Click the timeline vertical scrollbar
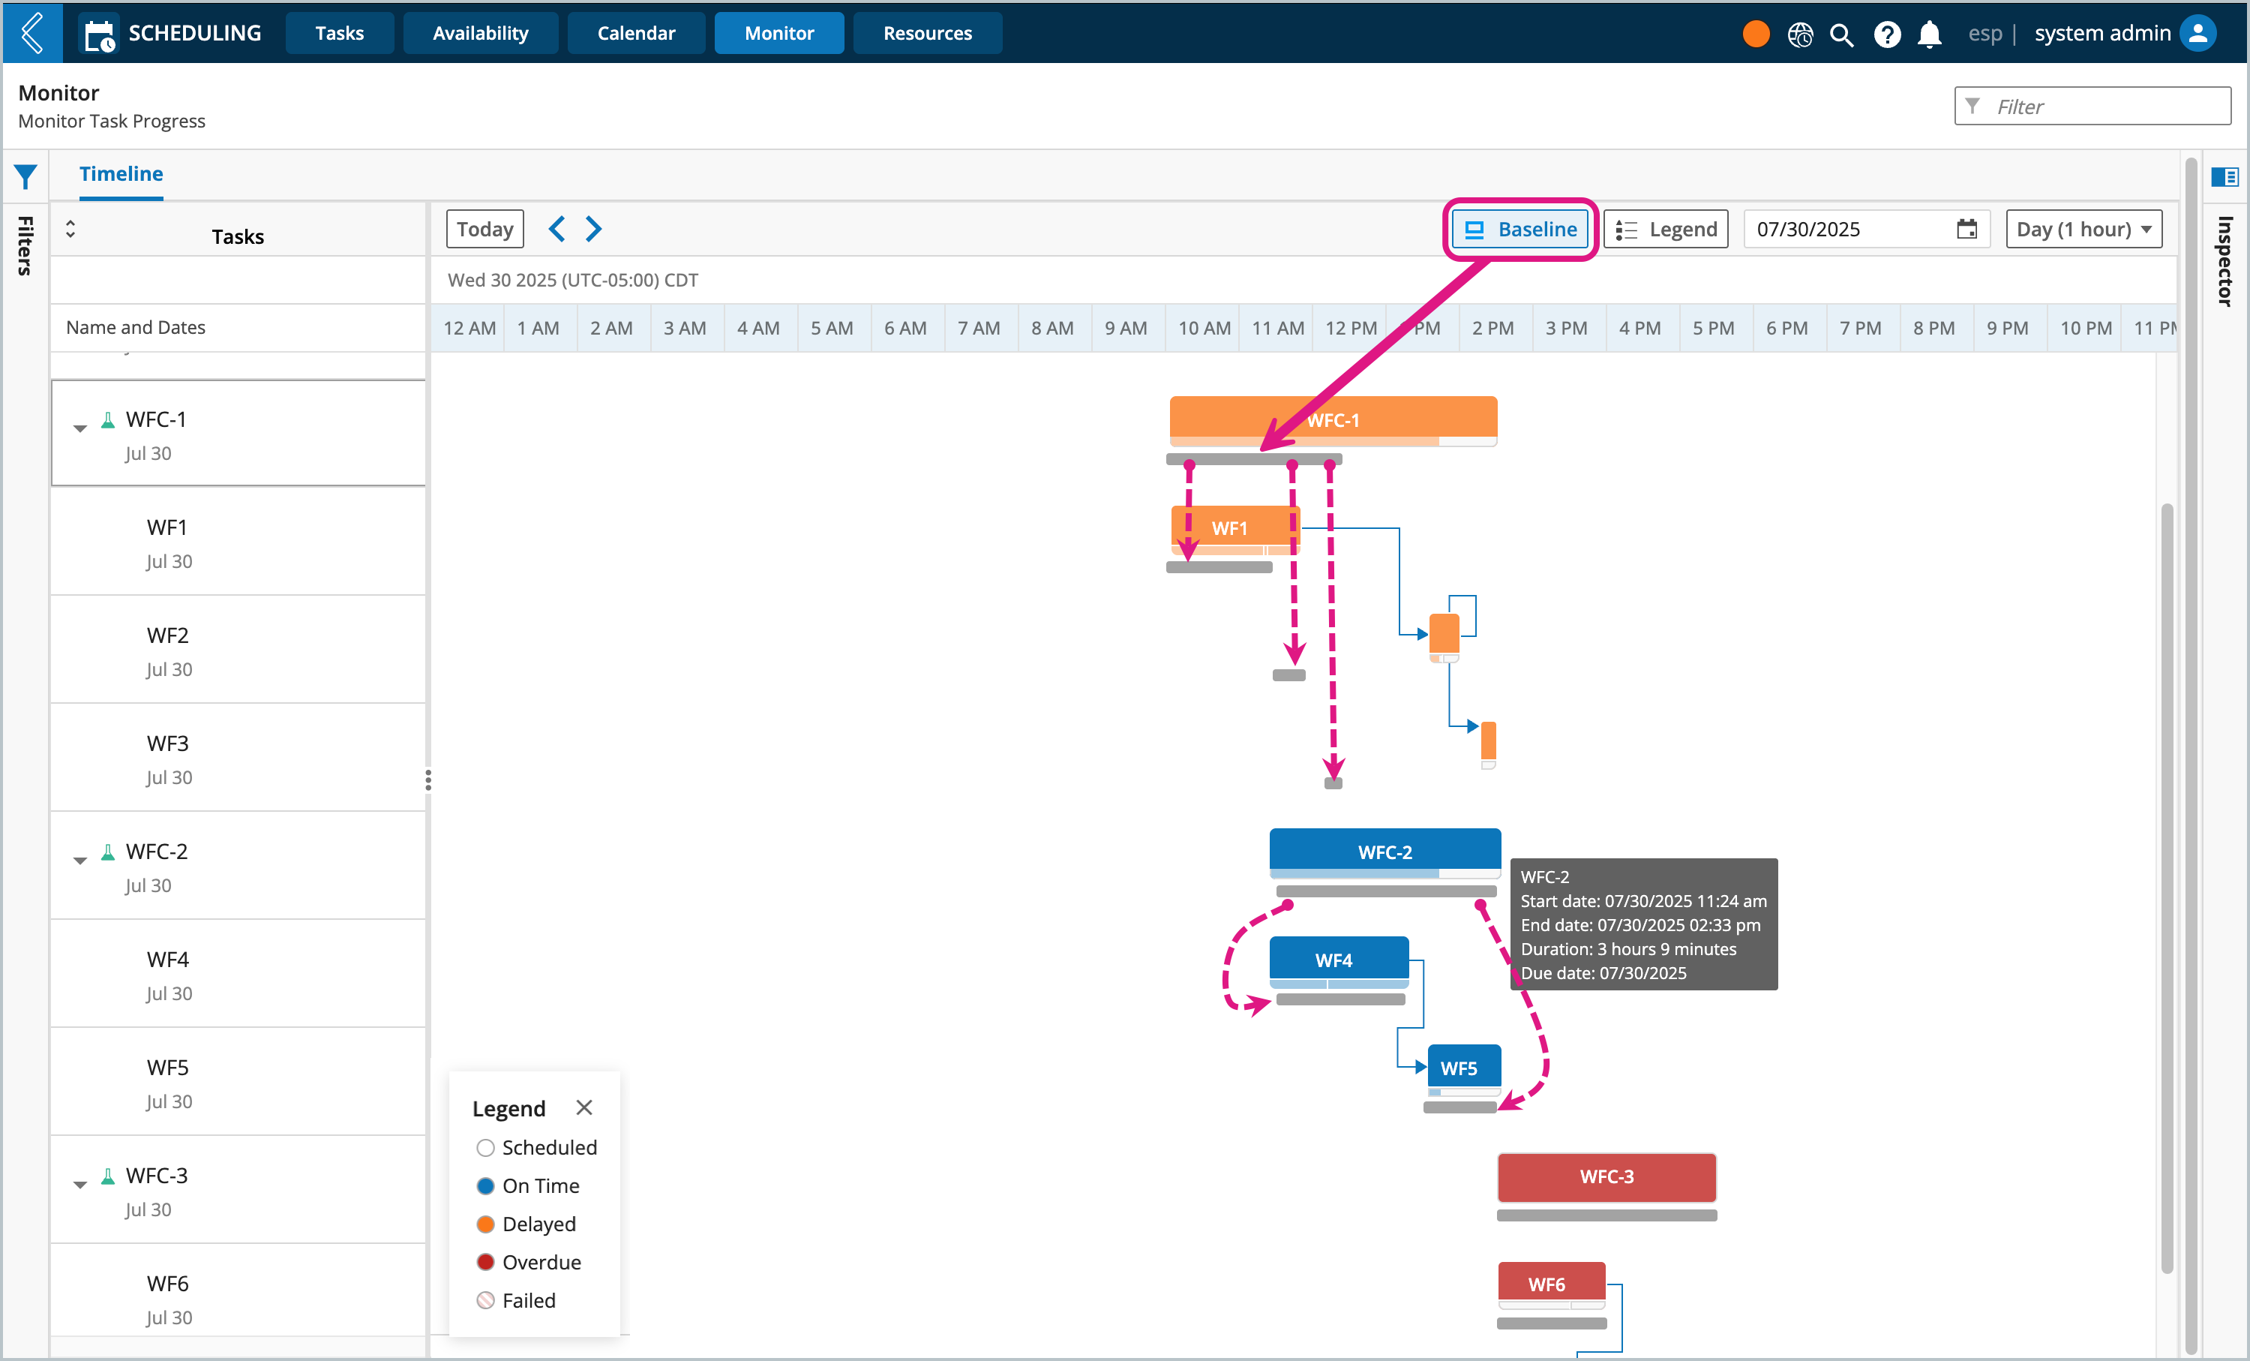This screenshot has height=1361, width=2250. click(2166, 886)
